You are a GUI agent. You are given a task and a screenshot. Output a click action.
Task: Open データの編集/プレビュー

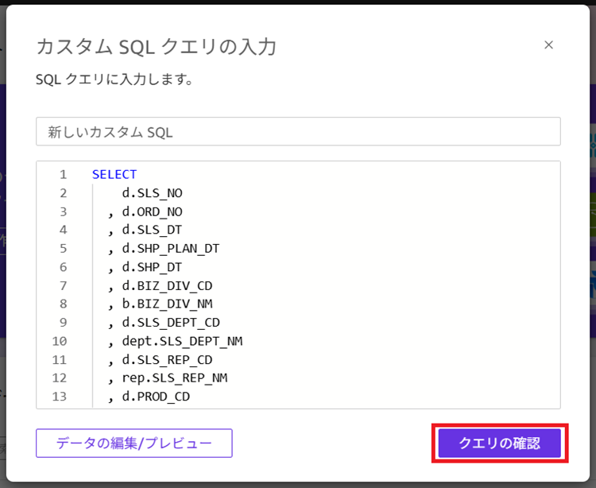(x=134, y=443)
